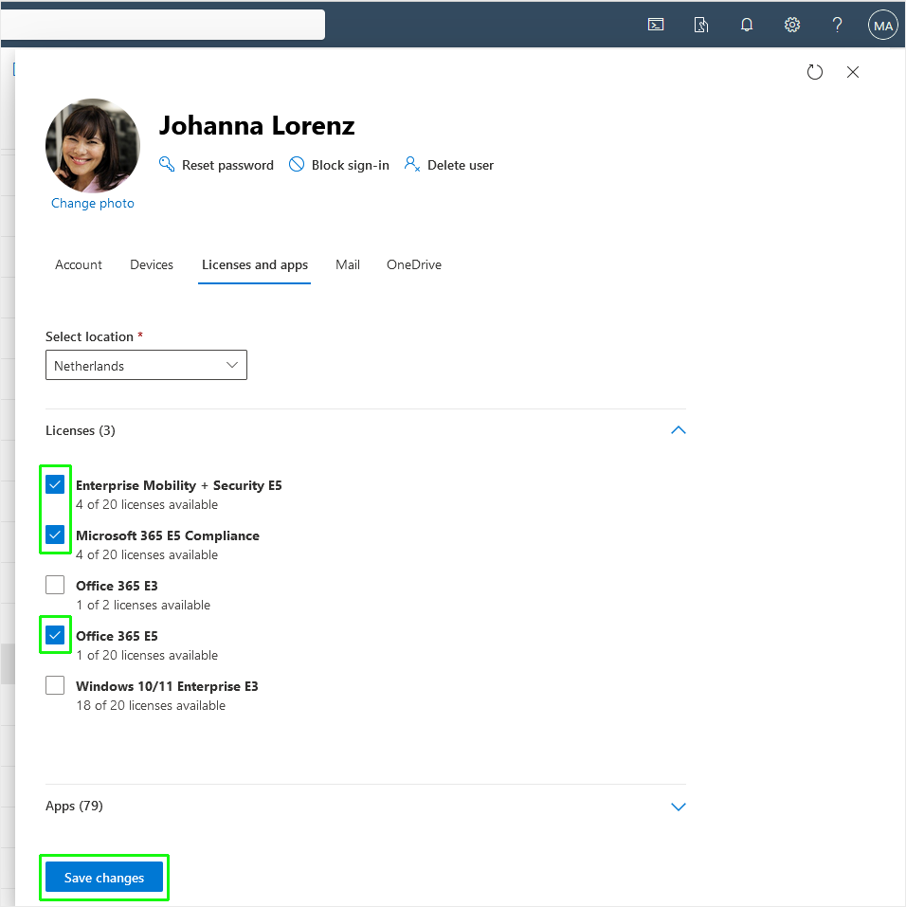The image size is (906, 907).
Task: Switch to the Account tab
Action: coord(79,265)
